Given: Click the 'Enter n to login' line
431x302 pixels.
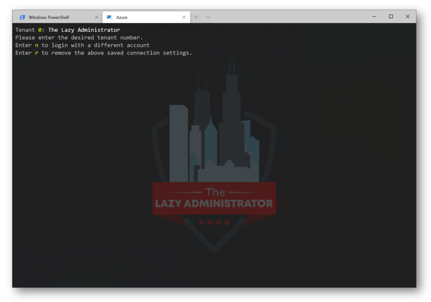Looking at the screenshot, I should coord(82,45).
